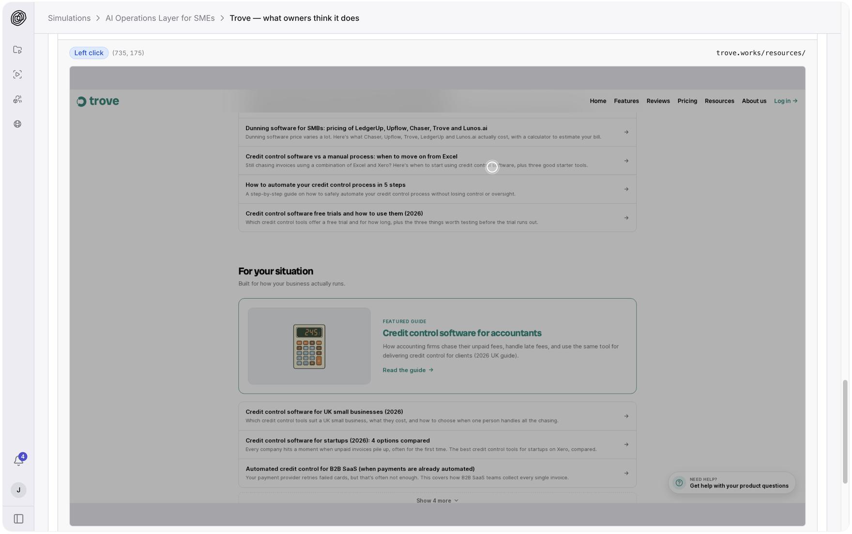This screenshot has height=534, width=852.
Task: Click the arrow on the UK small businesses row
Action: 626,416
